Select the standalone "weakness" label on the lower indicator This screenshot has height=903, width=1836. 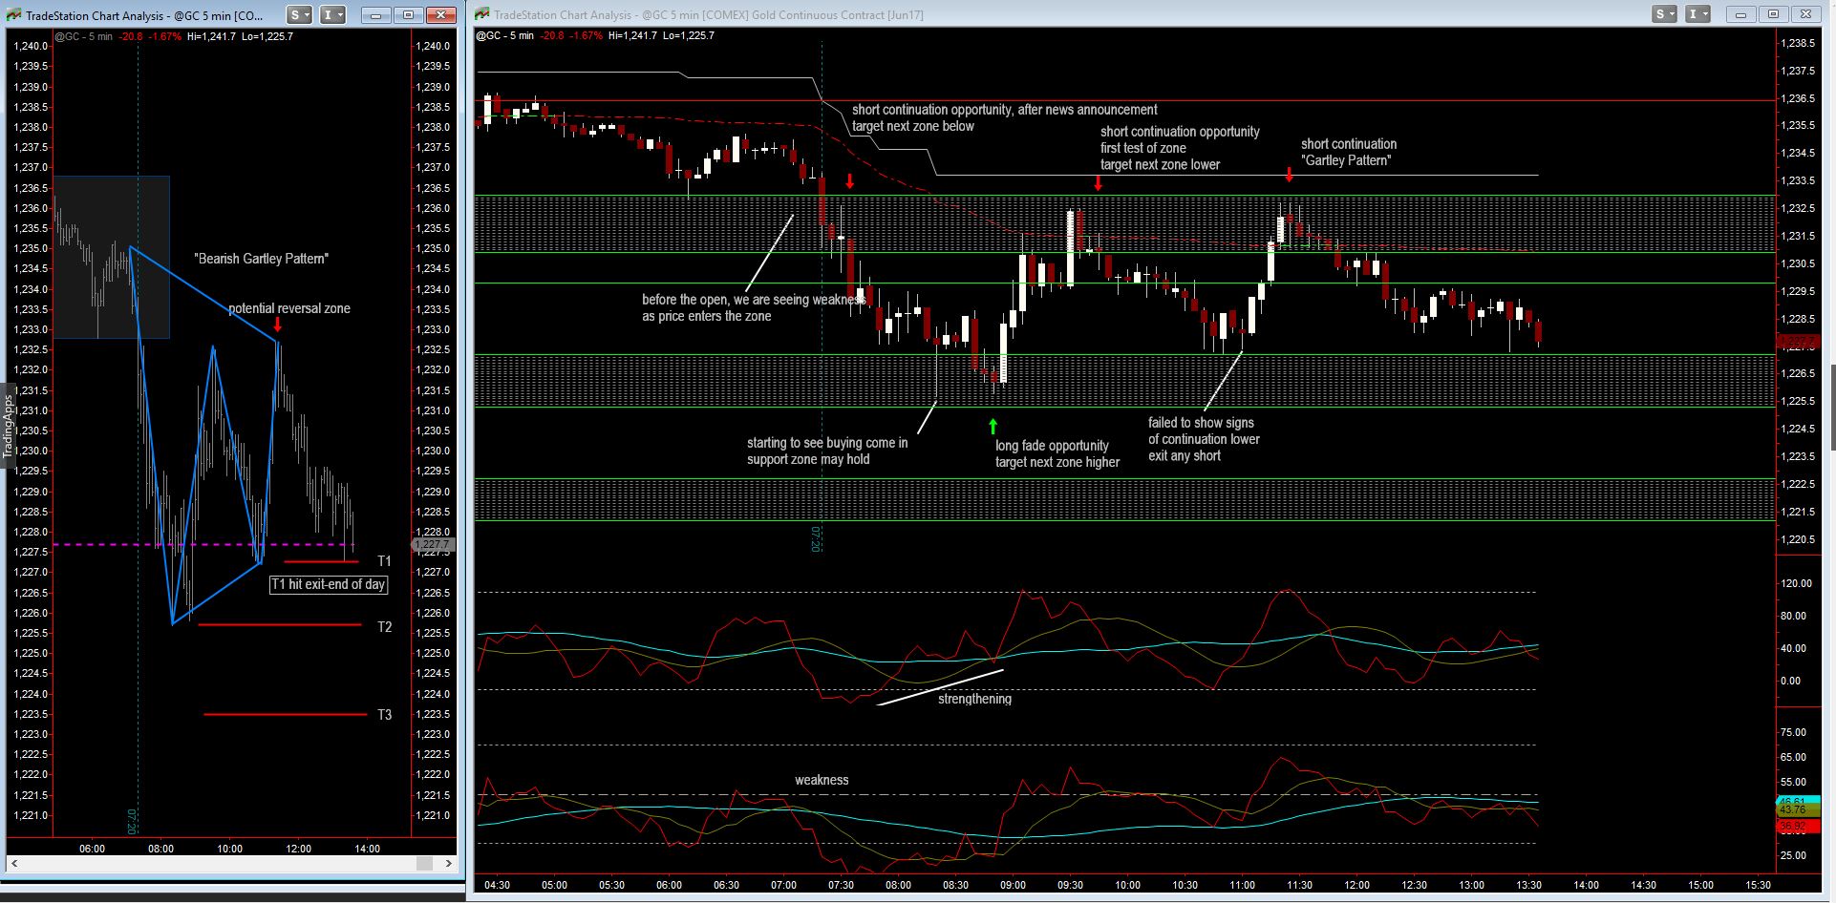pyautogui.click(x=822, y=780)
